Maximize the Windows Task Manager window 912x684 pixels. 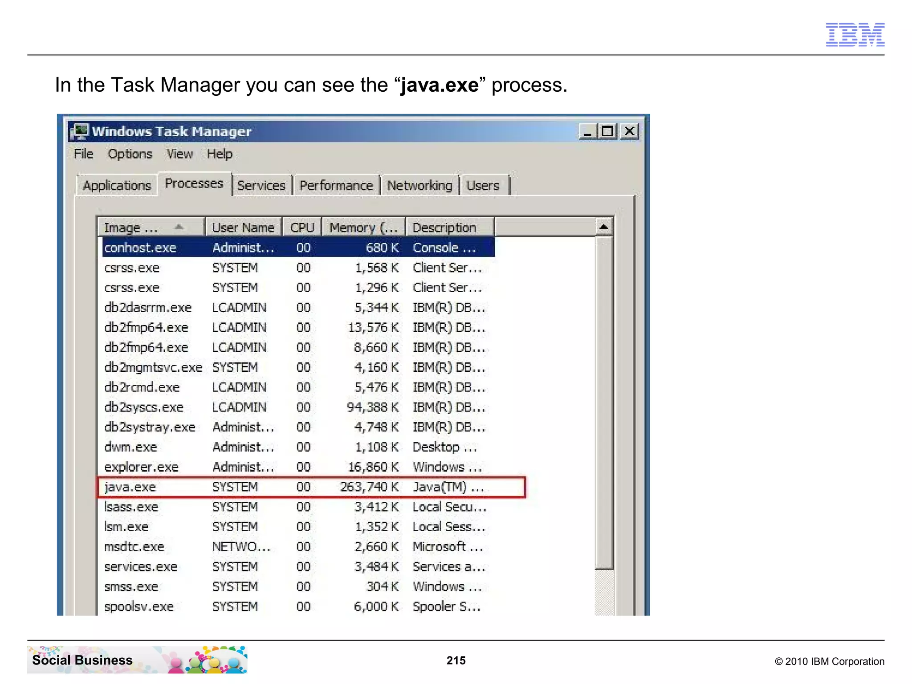607,131
